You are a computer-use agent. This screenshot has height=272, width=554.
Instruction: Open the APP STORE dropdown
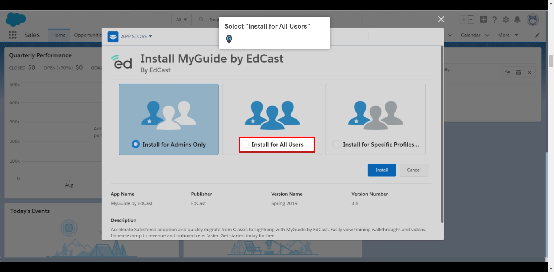coord(136,37)
